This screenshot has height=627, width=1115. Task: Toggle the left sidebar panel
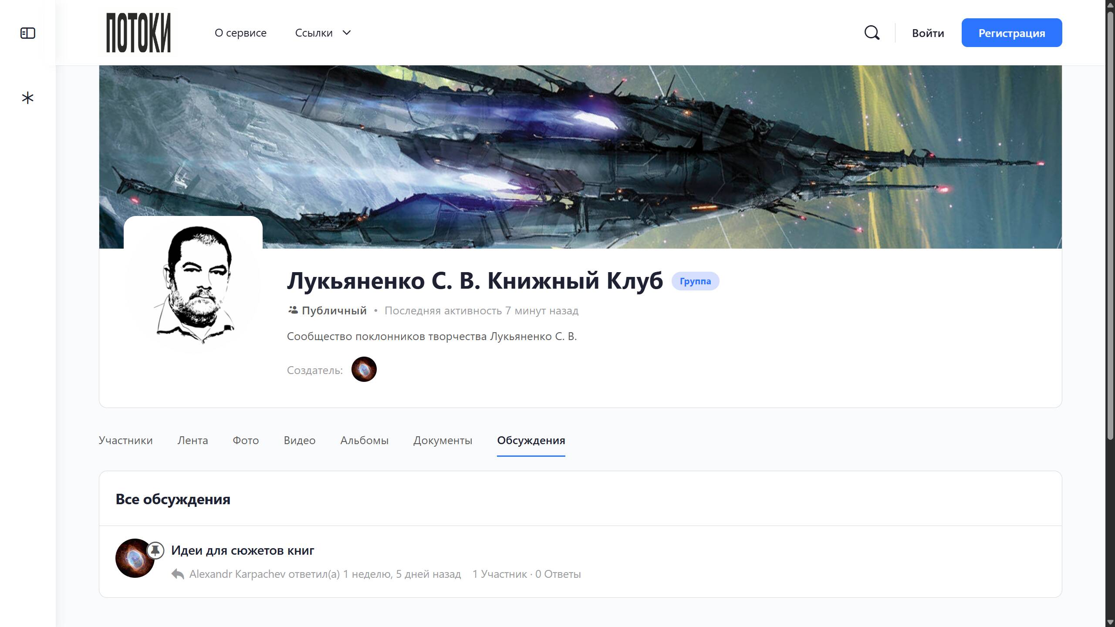click(27, 32)
